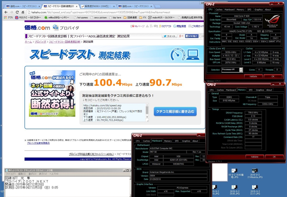Close the 解像度が4096×2304 tab
The image size is (287, 197).
(x=114, y=6)
